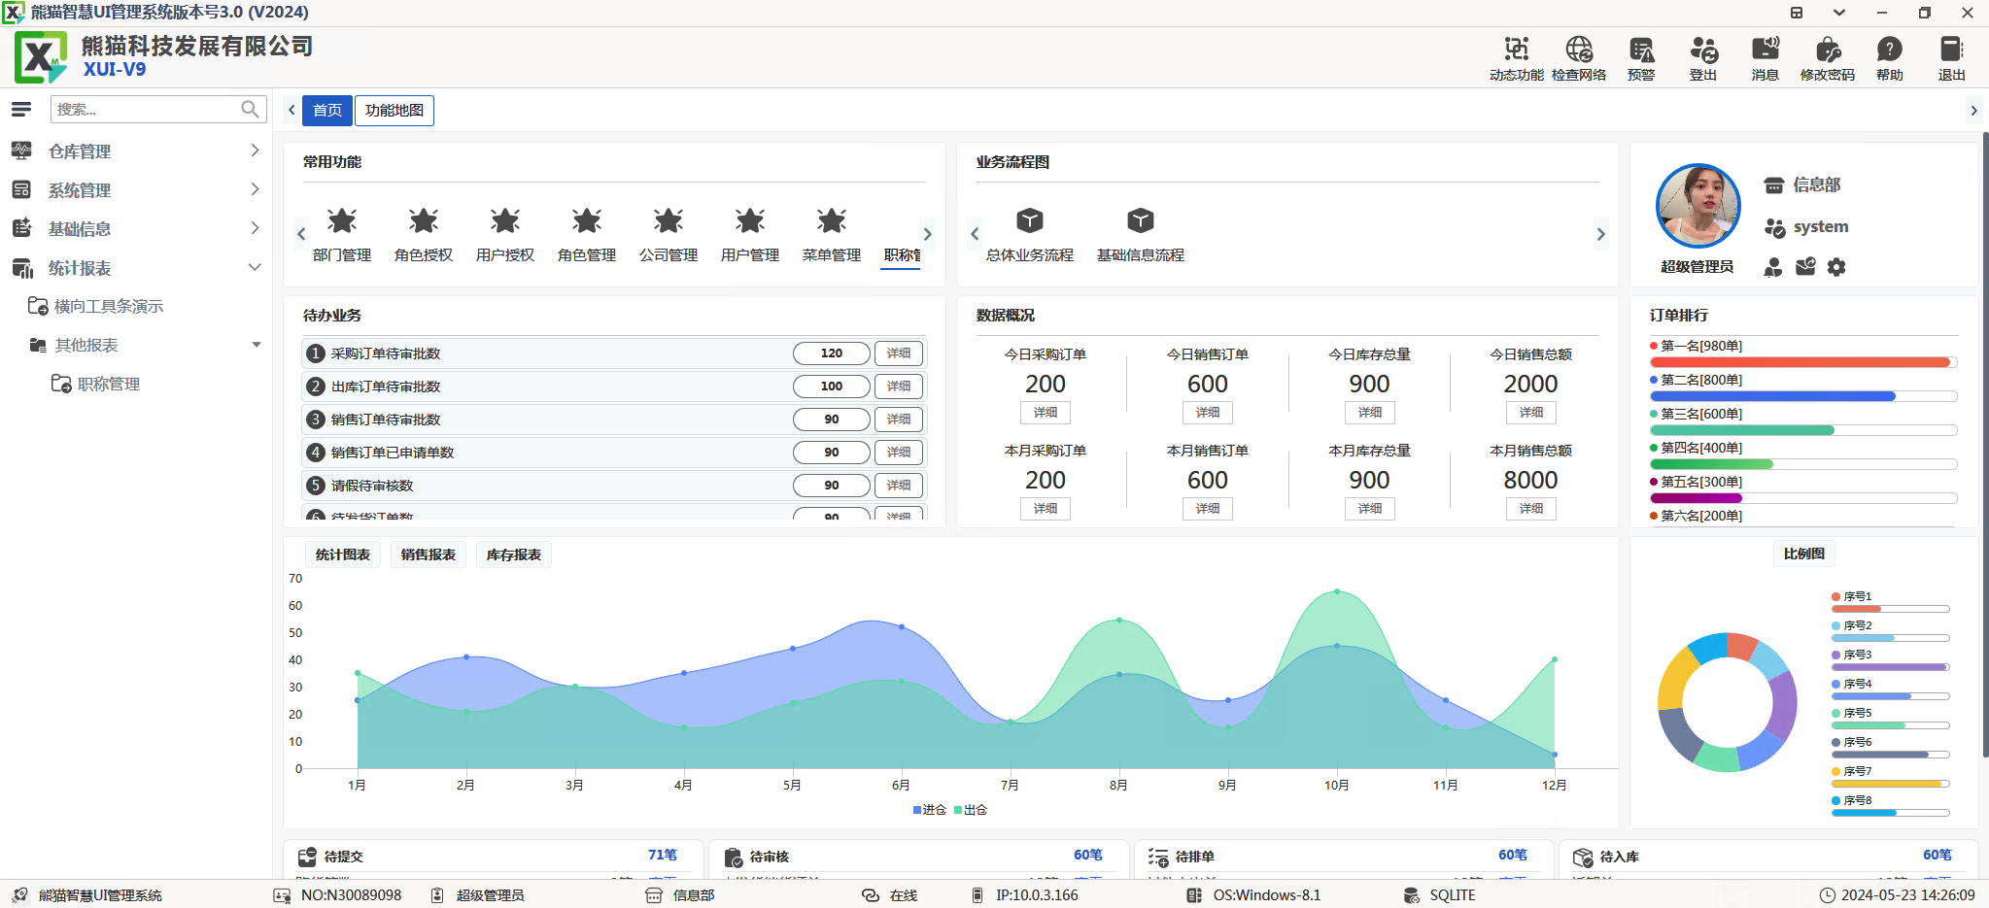
Task: Click 详细 for 出库订单待审批数
Action: 899,387
